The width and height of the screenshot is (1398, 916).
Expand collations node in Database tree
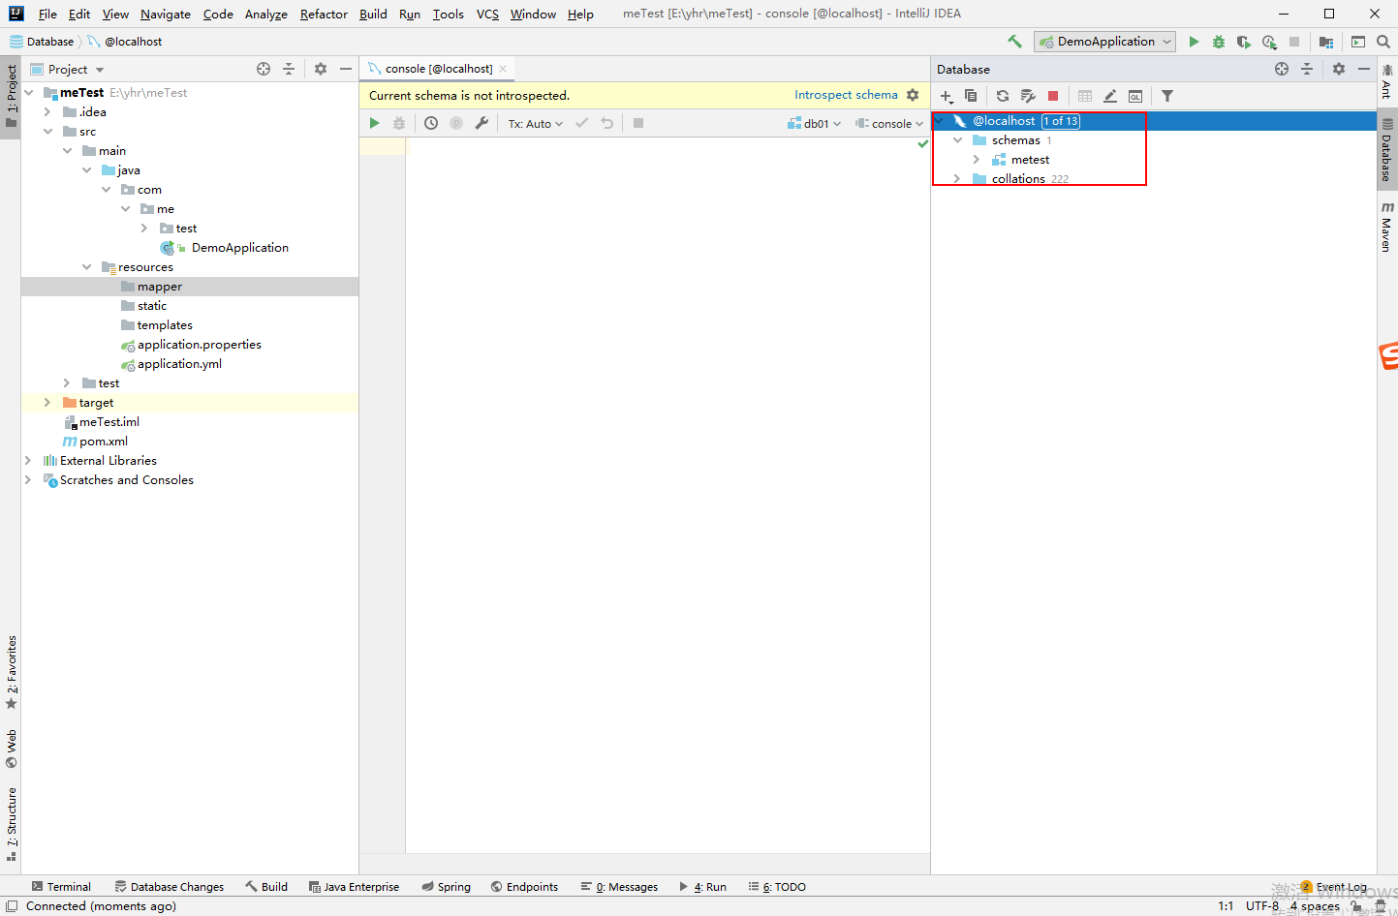coord(957,179)
